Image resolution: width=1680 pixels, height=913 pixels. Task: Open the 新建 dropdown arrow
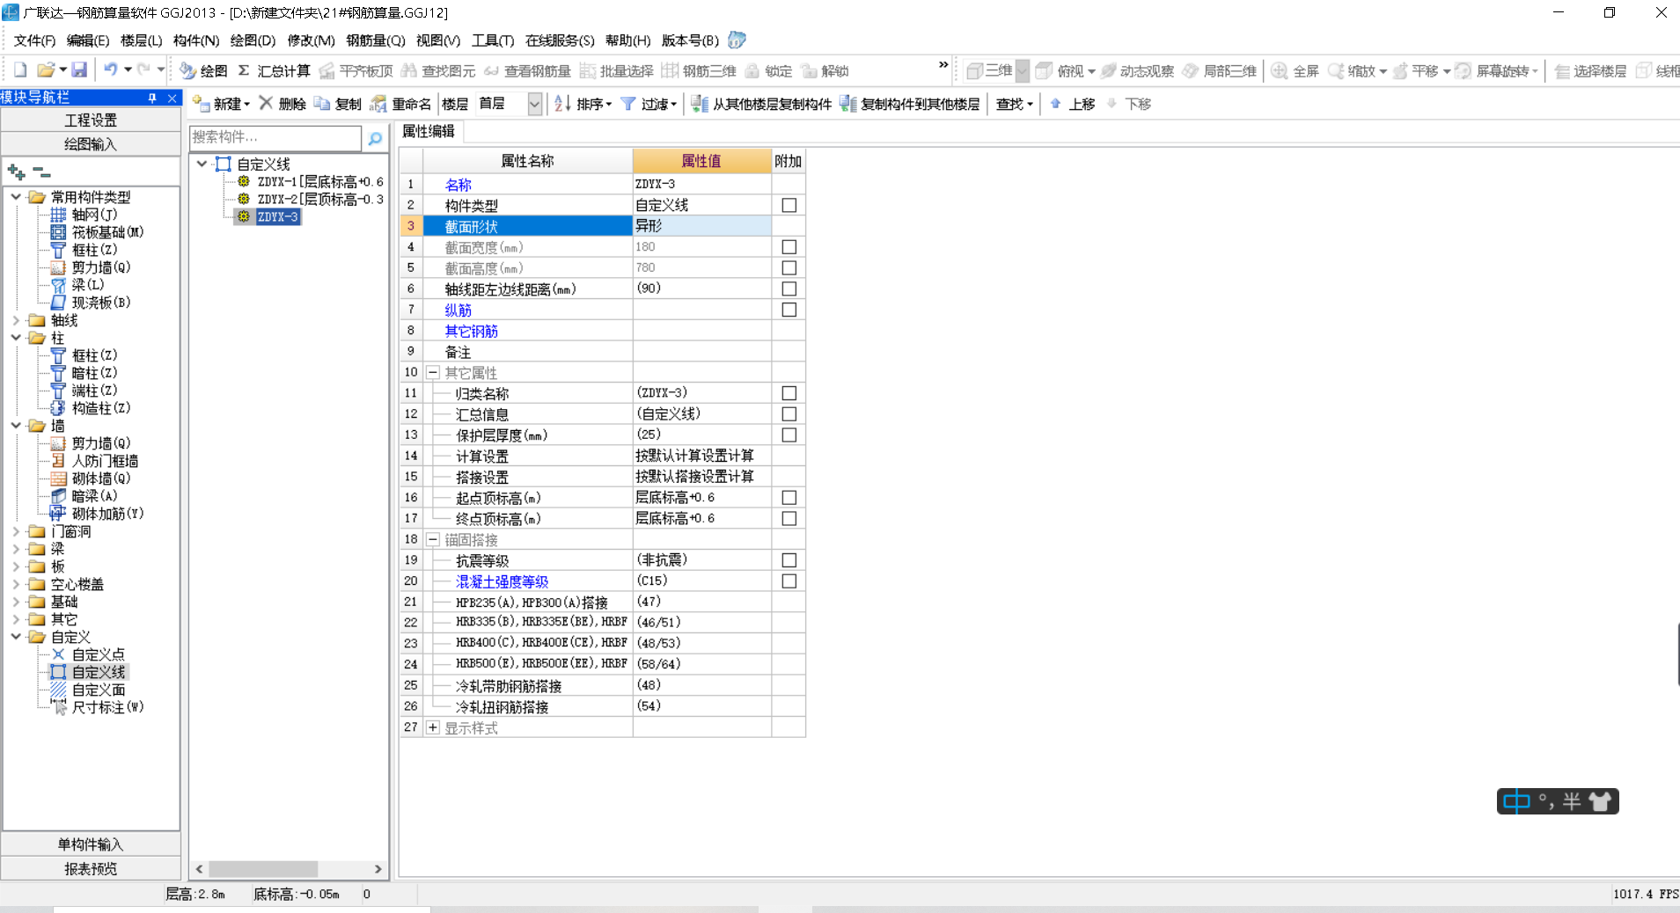247,104
